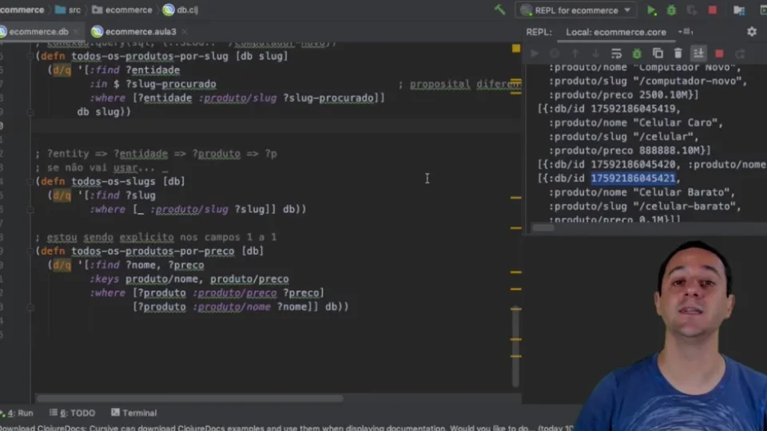Click the ecommerce project name breadcrumb
This screenshot has height=431, width=767.
tap(22, 10)
